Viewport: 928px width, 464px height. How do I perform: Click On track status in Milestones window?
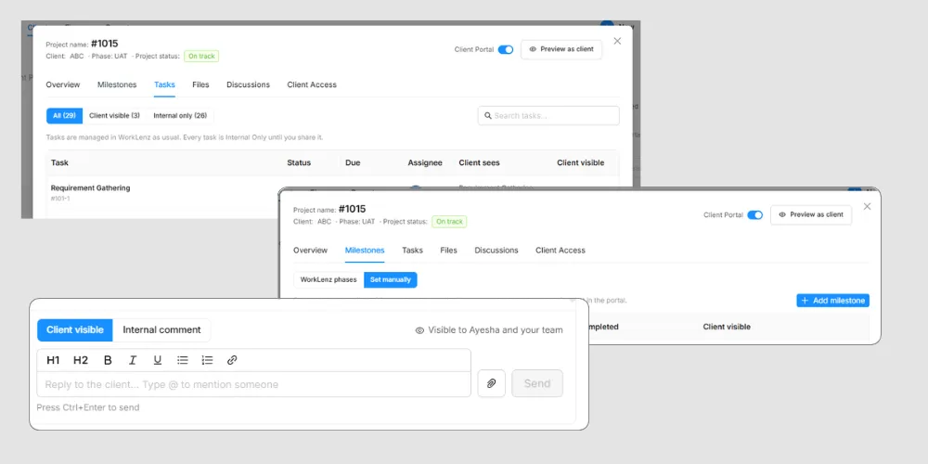(x=449, y=222)
